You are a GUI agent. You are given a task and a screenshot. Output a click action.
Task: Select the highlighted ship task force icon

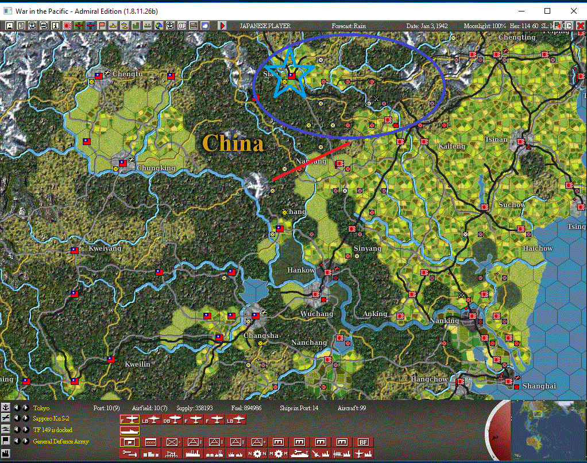pos(130,431)
